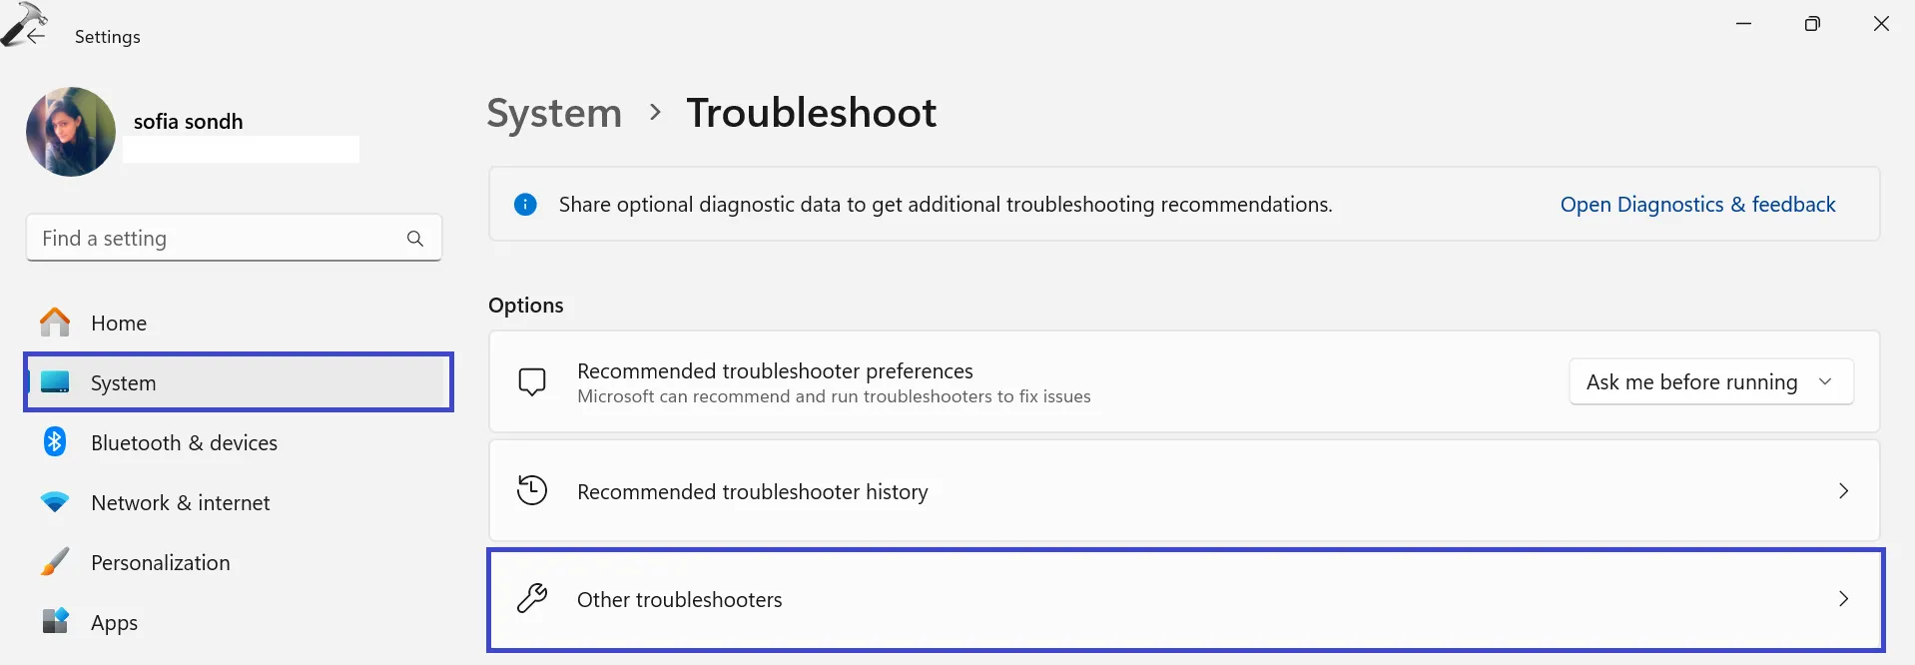Open the Ask me before running dropdown

pos(1710,382)
